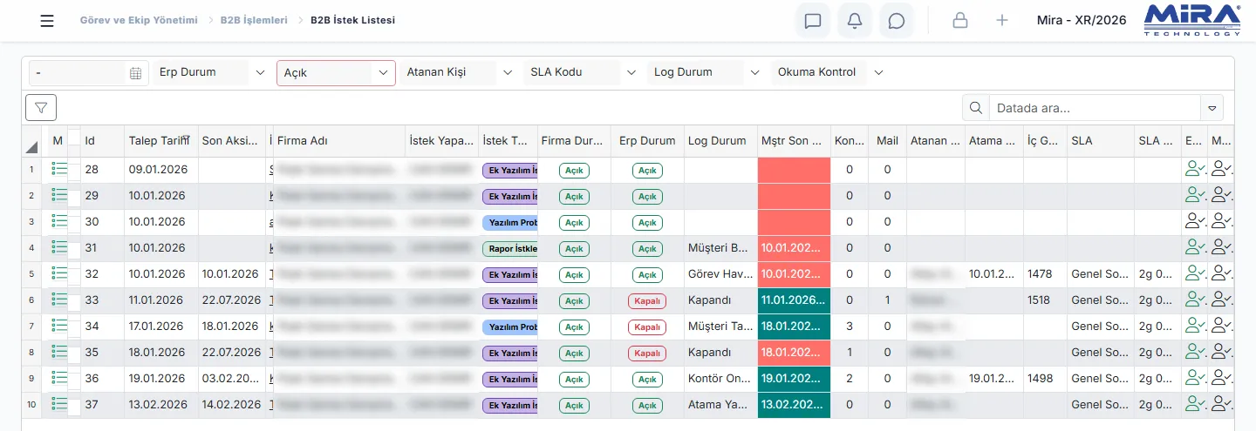Viewport: 1256px width, 431px height.
Task: Click the filter funnel button
Action: (41, 107)
